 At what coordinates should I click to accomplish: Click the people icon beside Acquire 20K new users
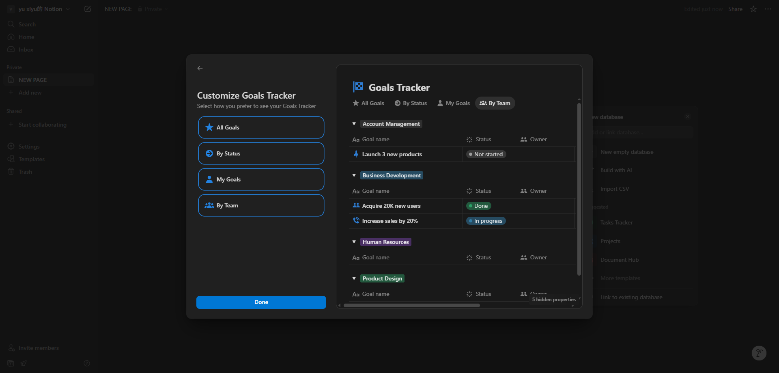click(x=356, y=205)
